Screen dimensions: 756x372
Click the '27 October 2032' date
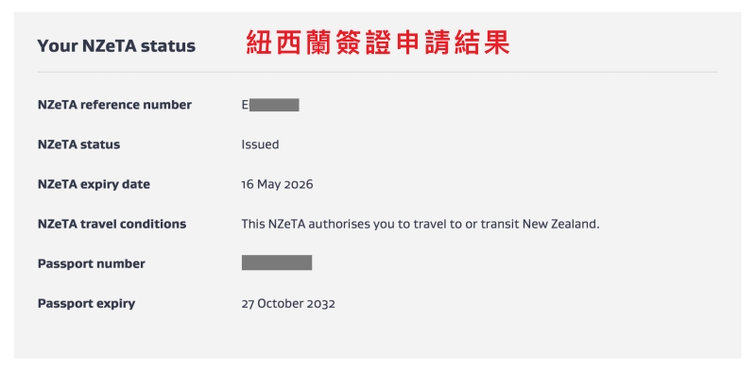(x=288, y=304)
